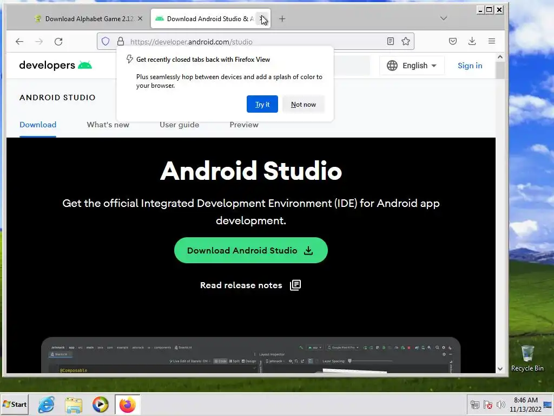
Task: Close the Android Studio tab
Action: pos(261,19)
